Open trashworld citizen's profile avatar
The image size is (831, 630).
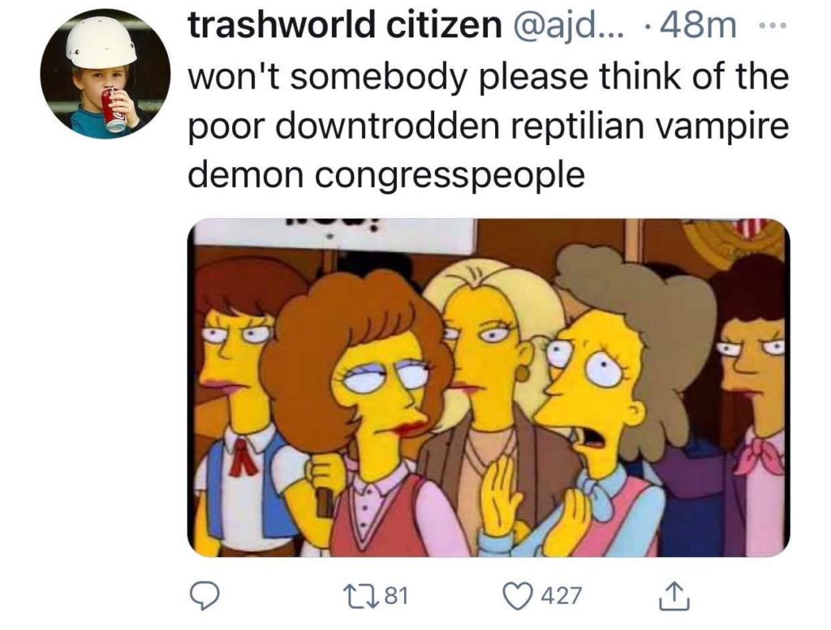105,74
